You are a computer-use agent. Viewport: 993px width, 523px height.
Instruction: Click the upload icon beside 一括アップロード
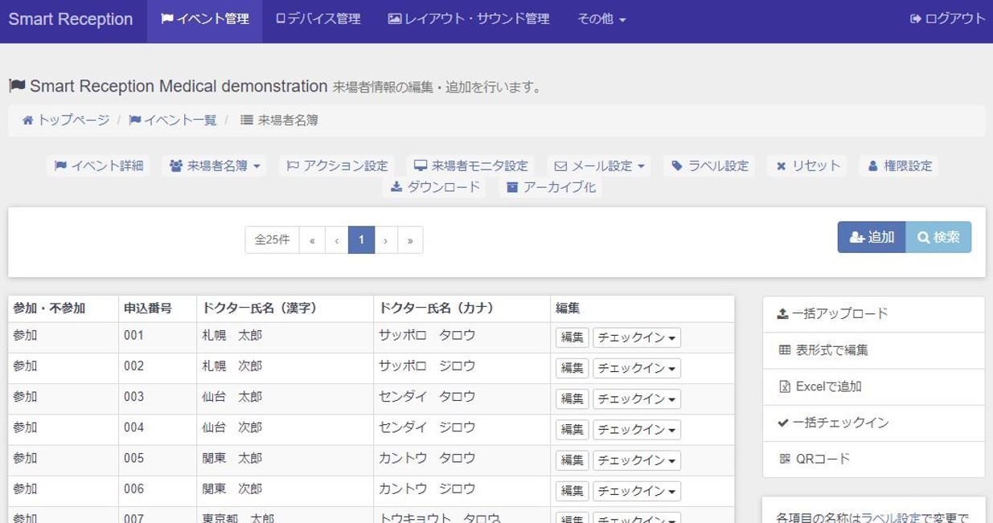coord(783,314)
